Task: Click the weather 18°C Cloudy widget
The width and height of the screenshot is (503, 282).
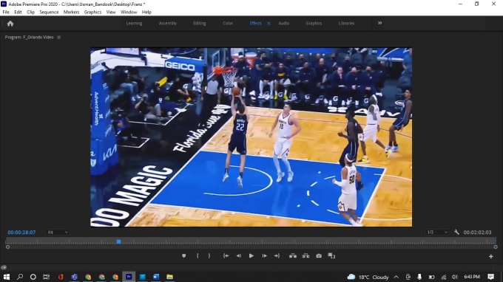Action: pos(368,277)
